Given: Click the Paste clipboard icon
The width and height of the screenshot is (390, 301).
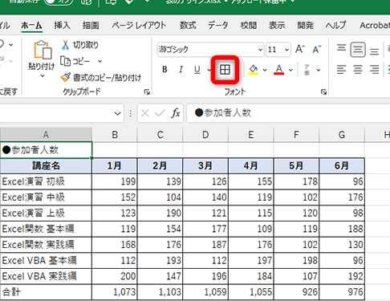Looking at the screenshot, I should (x=43, y=50).
